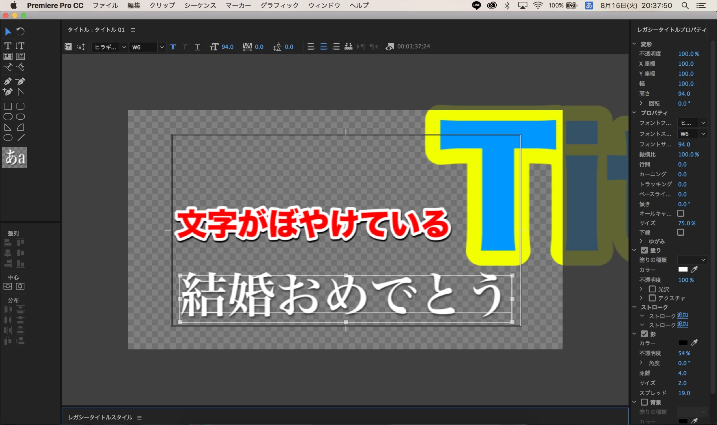Collapse the プロパティ section
This screenshot has height=425, width=717.
634,113
